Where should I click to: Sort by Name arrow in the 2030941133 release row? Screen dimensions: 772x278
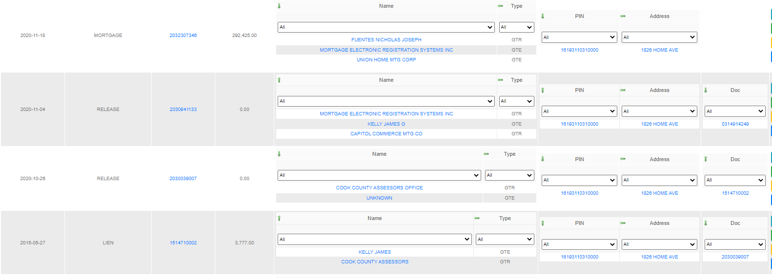pos(279,80)
